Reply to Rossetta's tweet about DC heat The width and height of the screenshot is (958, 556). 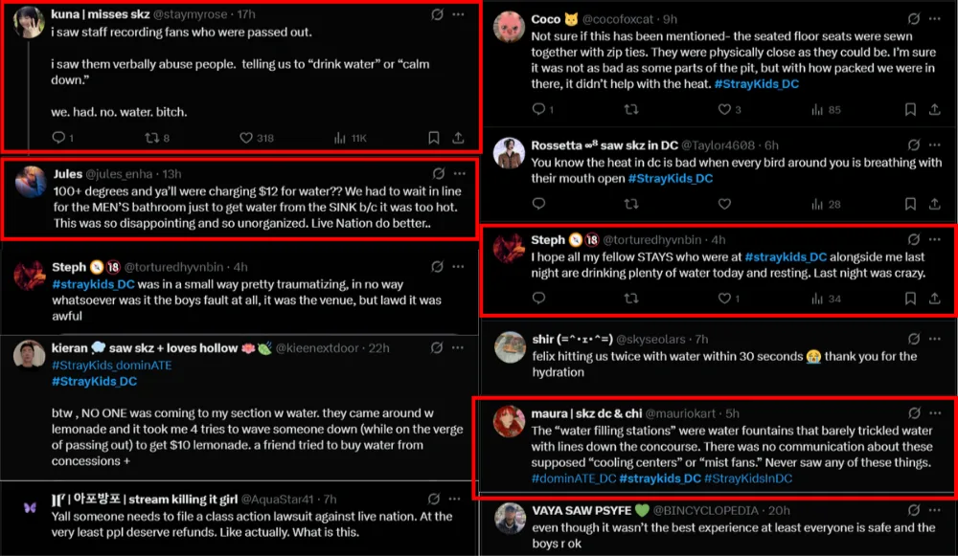click(537, 204)
